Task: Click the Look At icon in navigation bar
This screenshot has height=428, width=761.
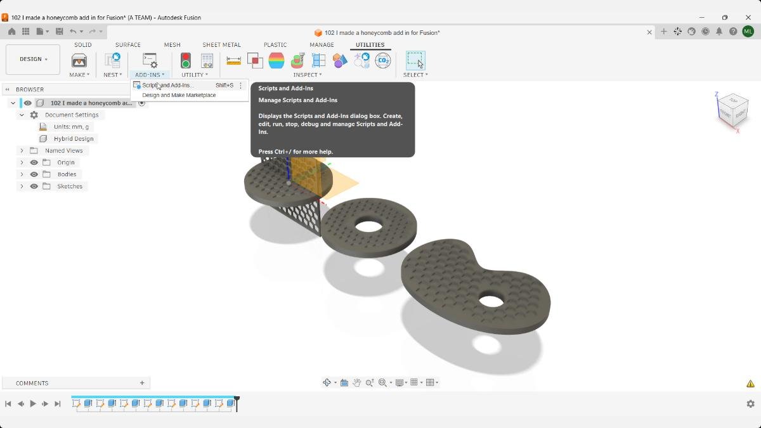Action: pyautogui.click(x=344, y=382)
